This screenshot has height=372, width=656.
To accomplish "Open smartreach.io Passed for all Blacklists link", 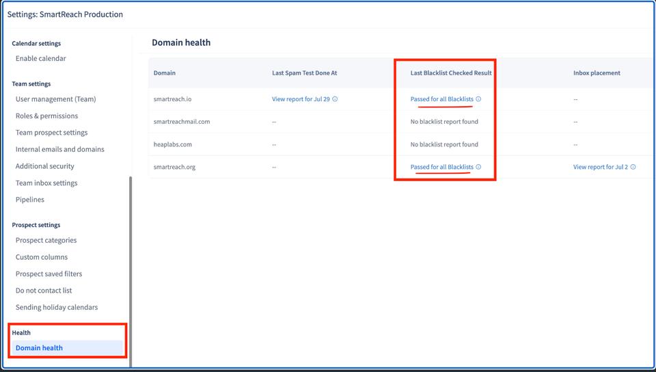I will point(442,99).
